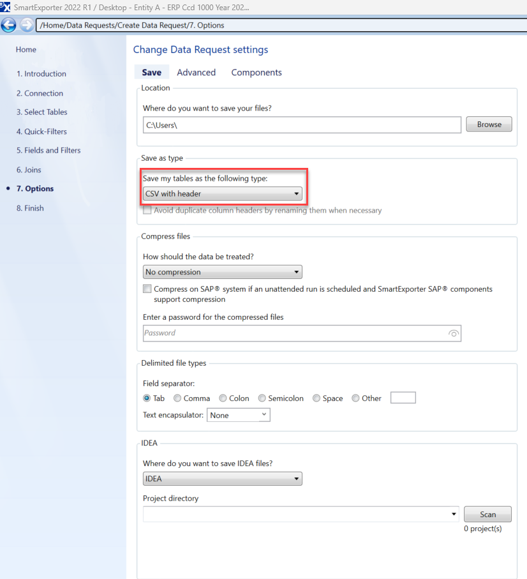527x579 pixels.
Task: Expand the Project directory combo box
Action: [454, 514]
